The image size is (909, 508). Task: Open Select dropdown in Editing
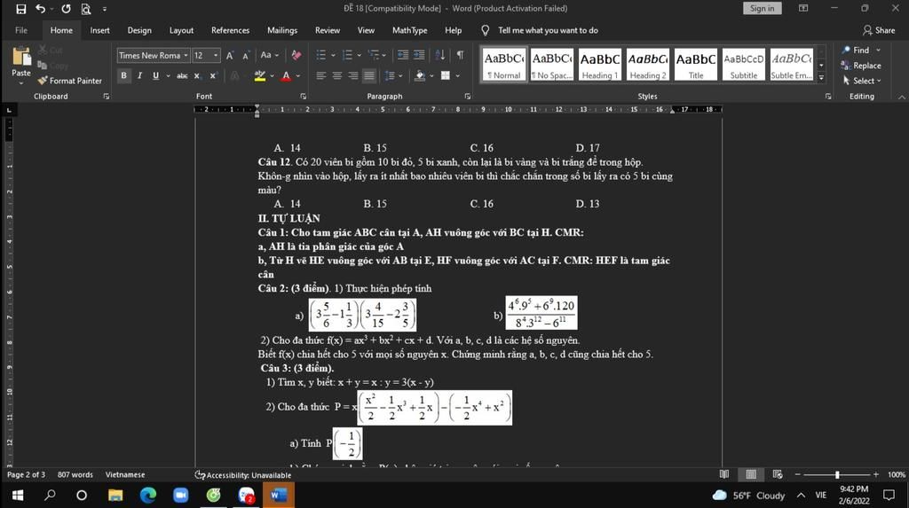pyautogui.click(x=861, y=81)
